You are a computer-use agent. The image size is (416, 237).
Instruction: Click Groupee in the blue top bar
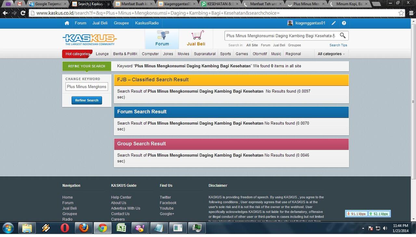point(121,23)
